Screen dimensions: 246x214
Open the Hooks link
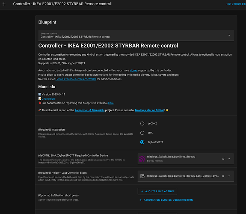click(133, 70)
